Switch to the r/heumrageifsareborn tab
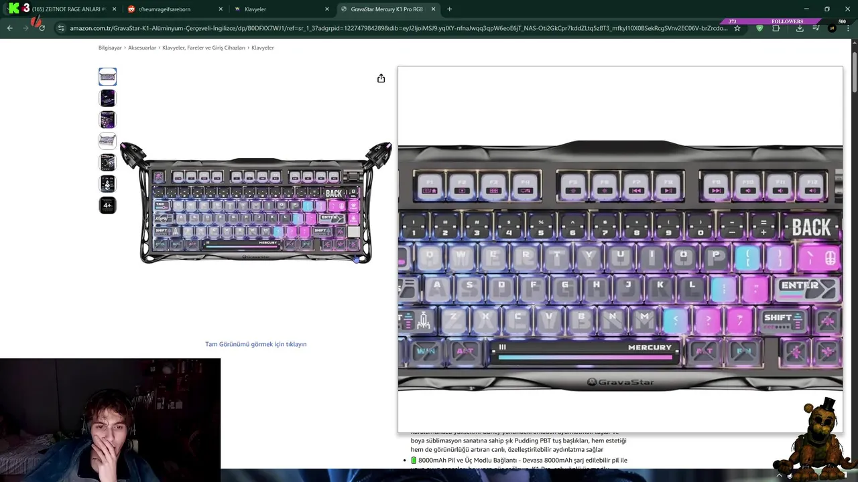This screenshot has height=482, width=858. click(174, 9)
